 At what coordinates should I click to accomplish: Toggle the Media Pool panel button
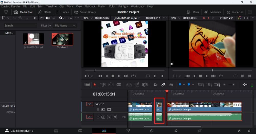point(23,12)
